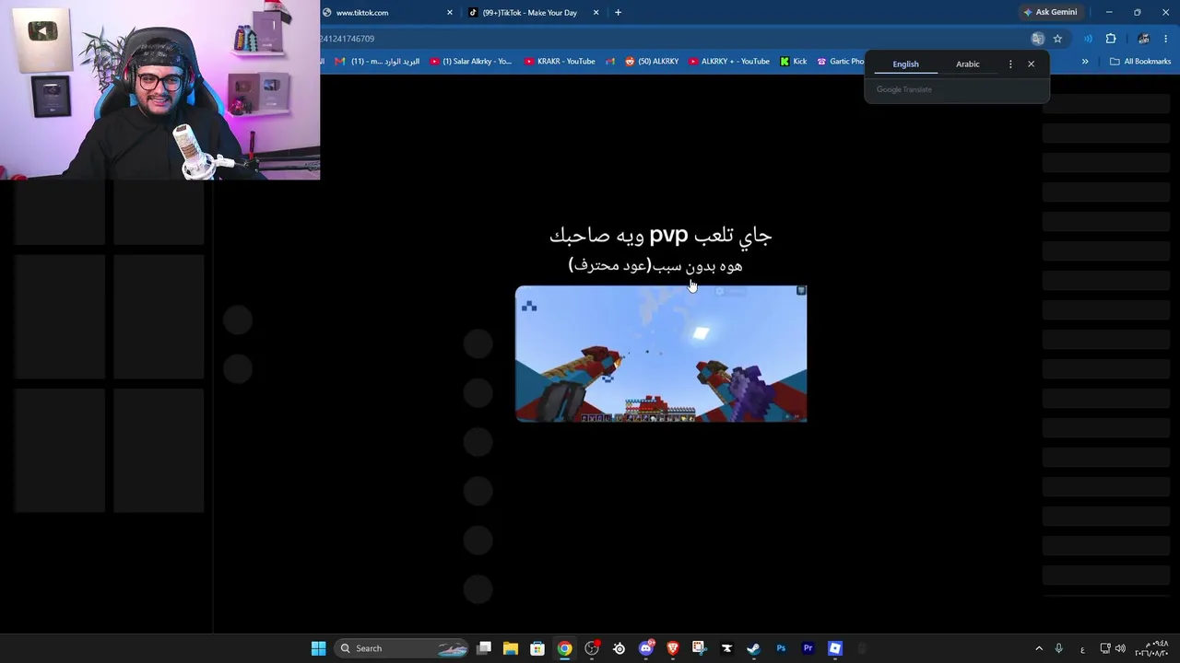Click the Minecraft PvP video thumbnail
The image size is (1180, 663).
tap(661, 354)
